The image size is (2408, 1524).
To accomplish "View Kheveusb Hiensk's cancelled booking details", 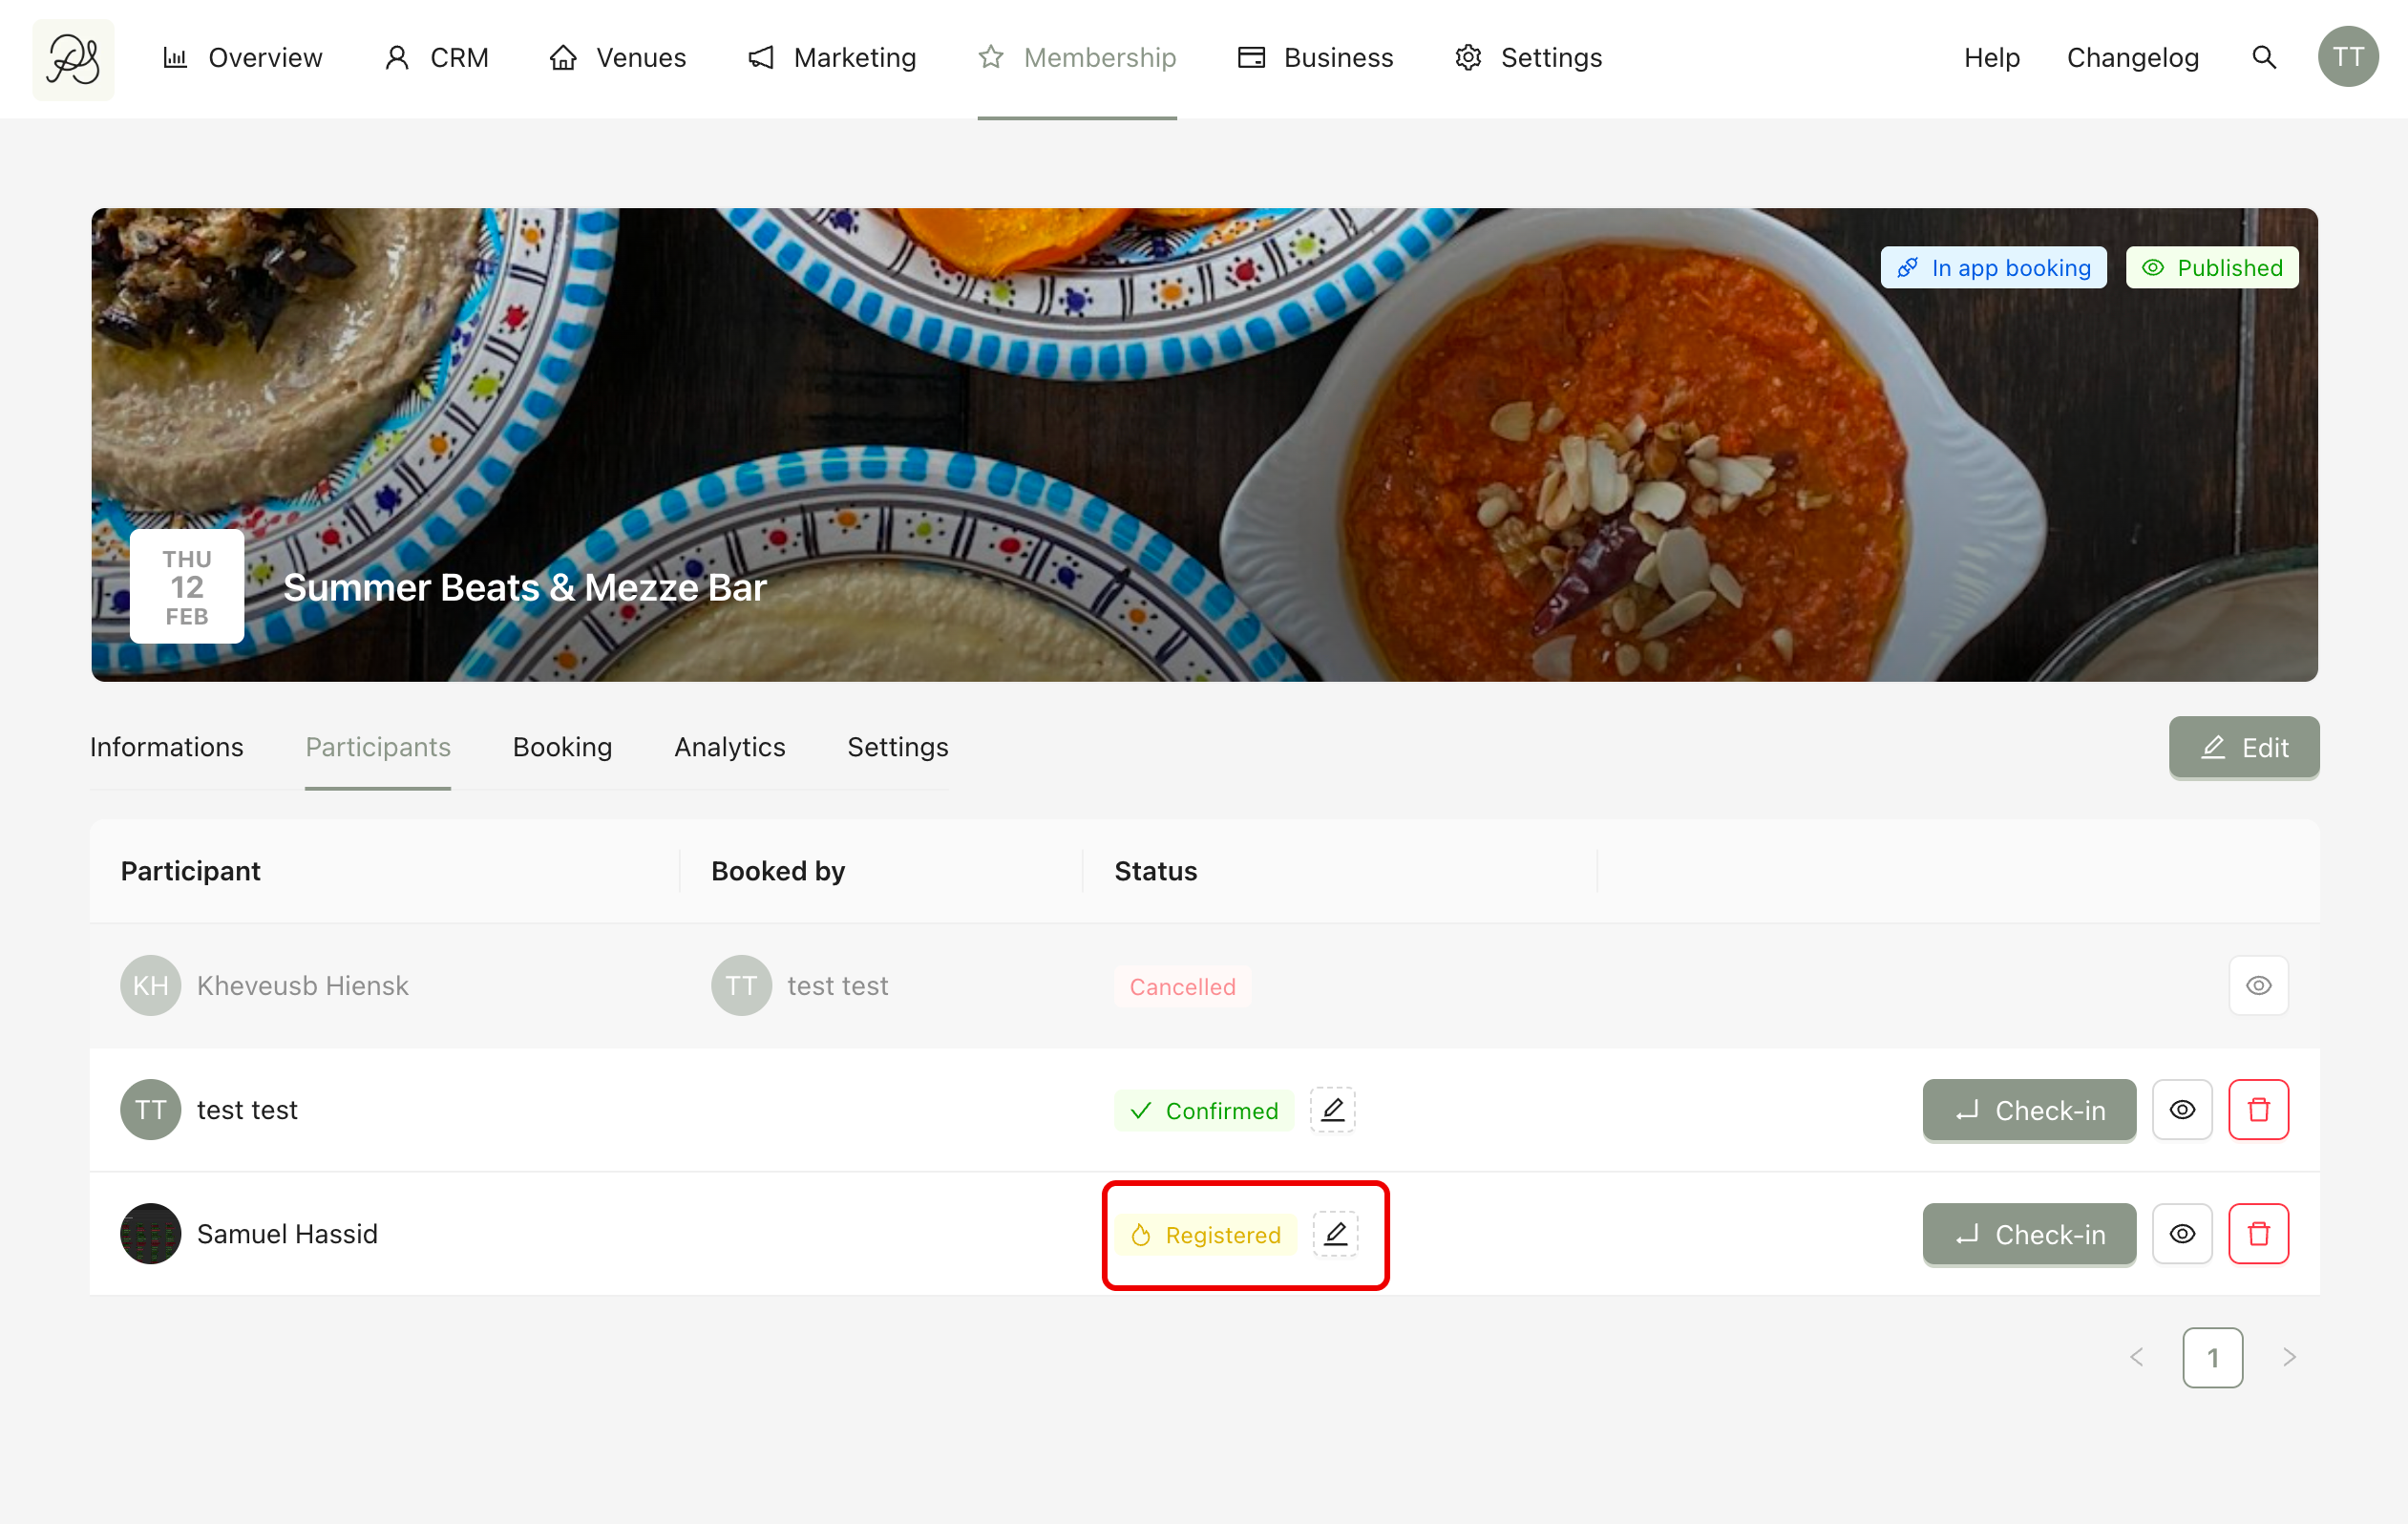I will point(2258,986).
